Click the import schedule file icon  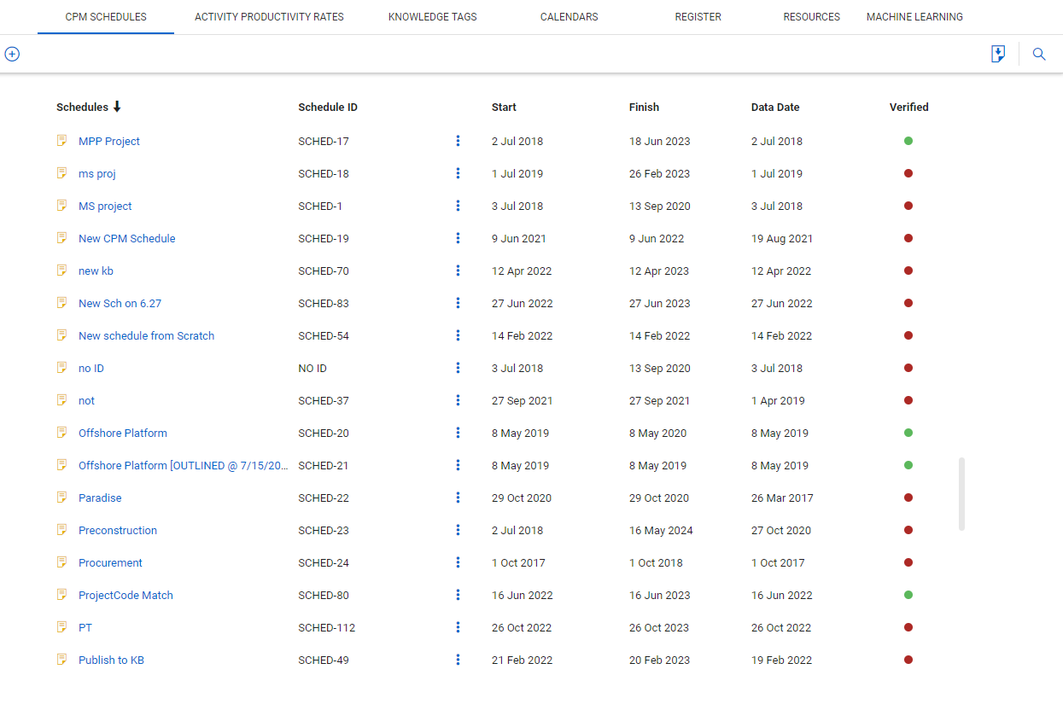point(997,54)
